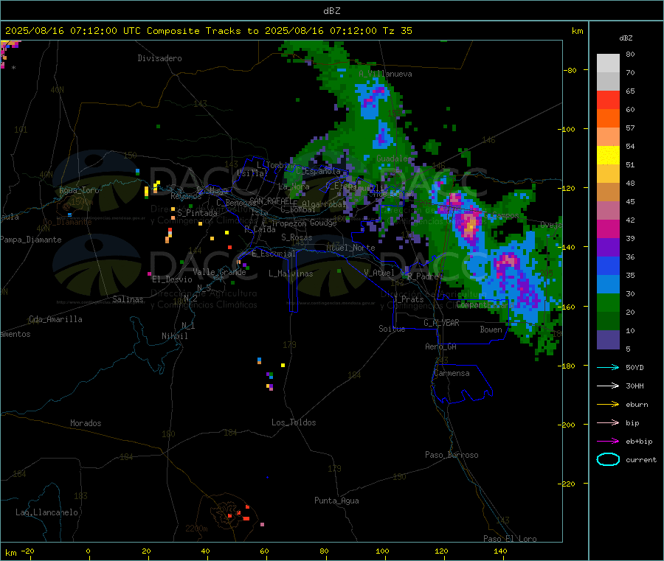Click the S_Pintada map label

(x=197, y=213)
